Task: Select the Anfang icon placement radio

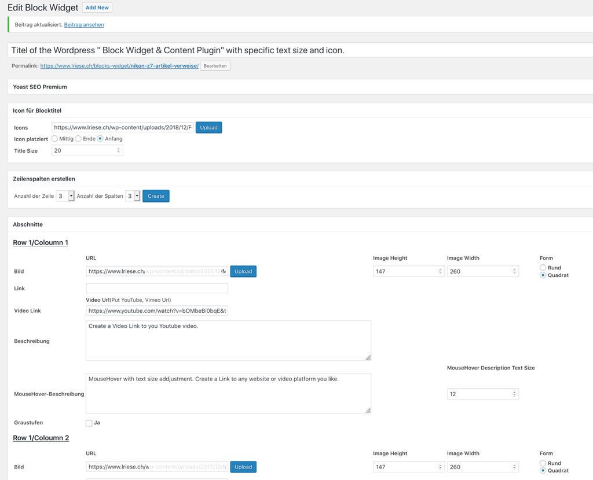Action: tap(100, 139)
